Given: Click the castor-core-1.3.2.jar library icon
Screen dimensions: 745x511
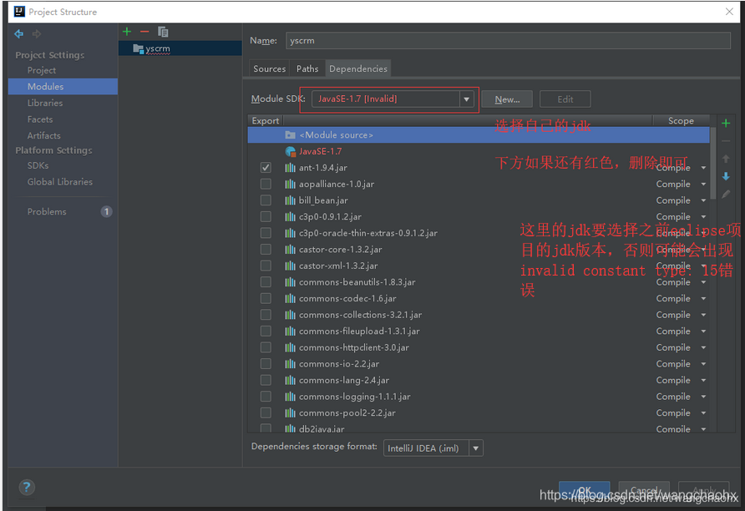Looking at the screenshot, I should [291, 250].
